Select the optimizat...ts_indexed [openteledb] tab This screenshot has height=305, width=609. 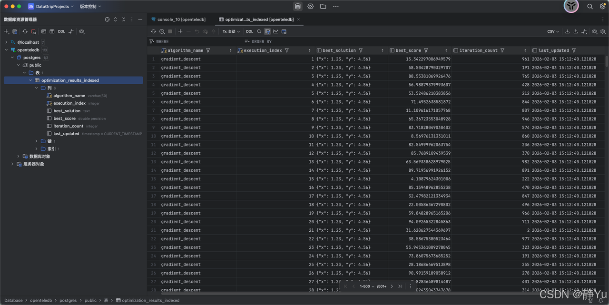tap(260, 20)
